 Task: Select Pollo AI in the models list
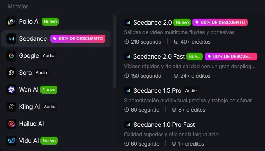pyautogui.click(x=56, y=22)
